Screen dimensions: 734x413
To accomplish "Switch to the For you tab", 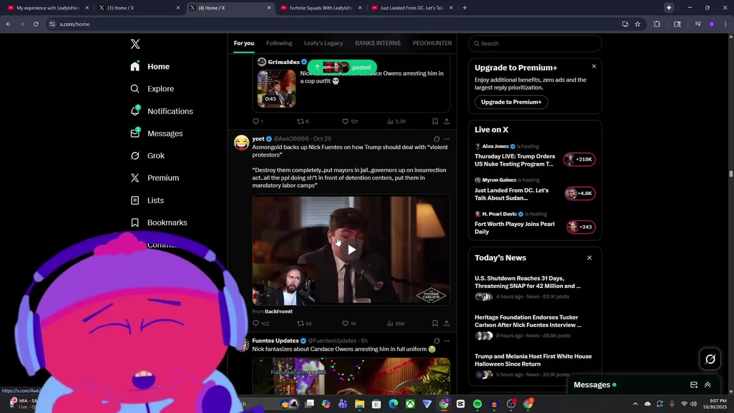I will 244,43.
